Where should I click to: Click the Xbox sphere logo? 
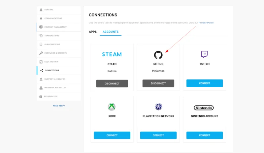point(112,107)
